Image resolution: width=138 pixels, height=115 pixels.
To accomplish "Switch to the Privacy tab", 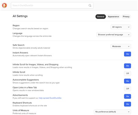I will click(126, 17).
